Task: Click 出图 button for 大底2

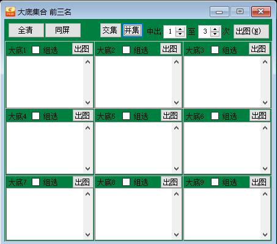Action: point(171,49)
